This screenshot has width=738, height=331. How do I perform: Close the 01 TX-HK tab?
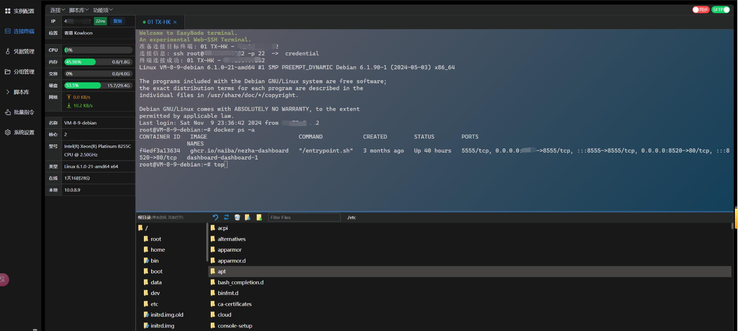175,22
